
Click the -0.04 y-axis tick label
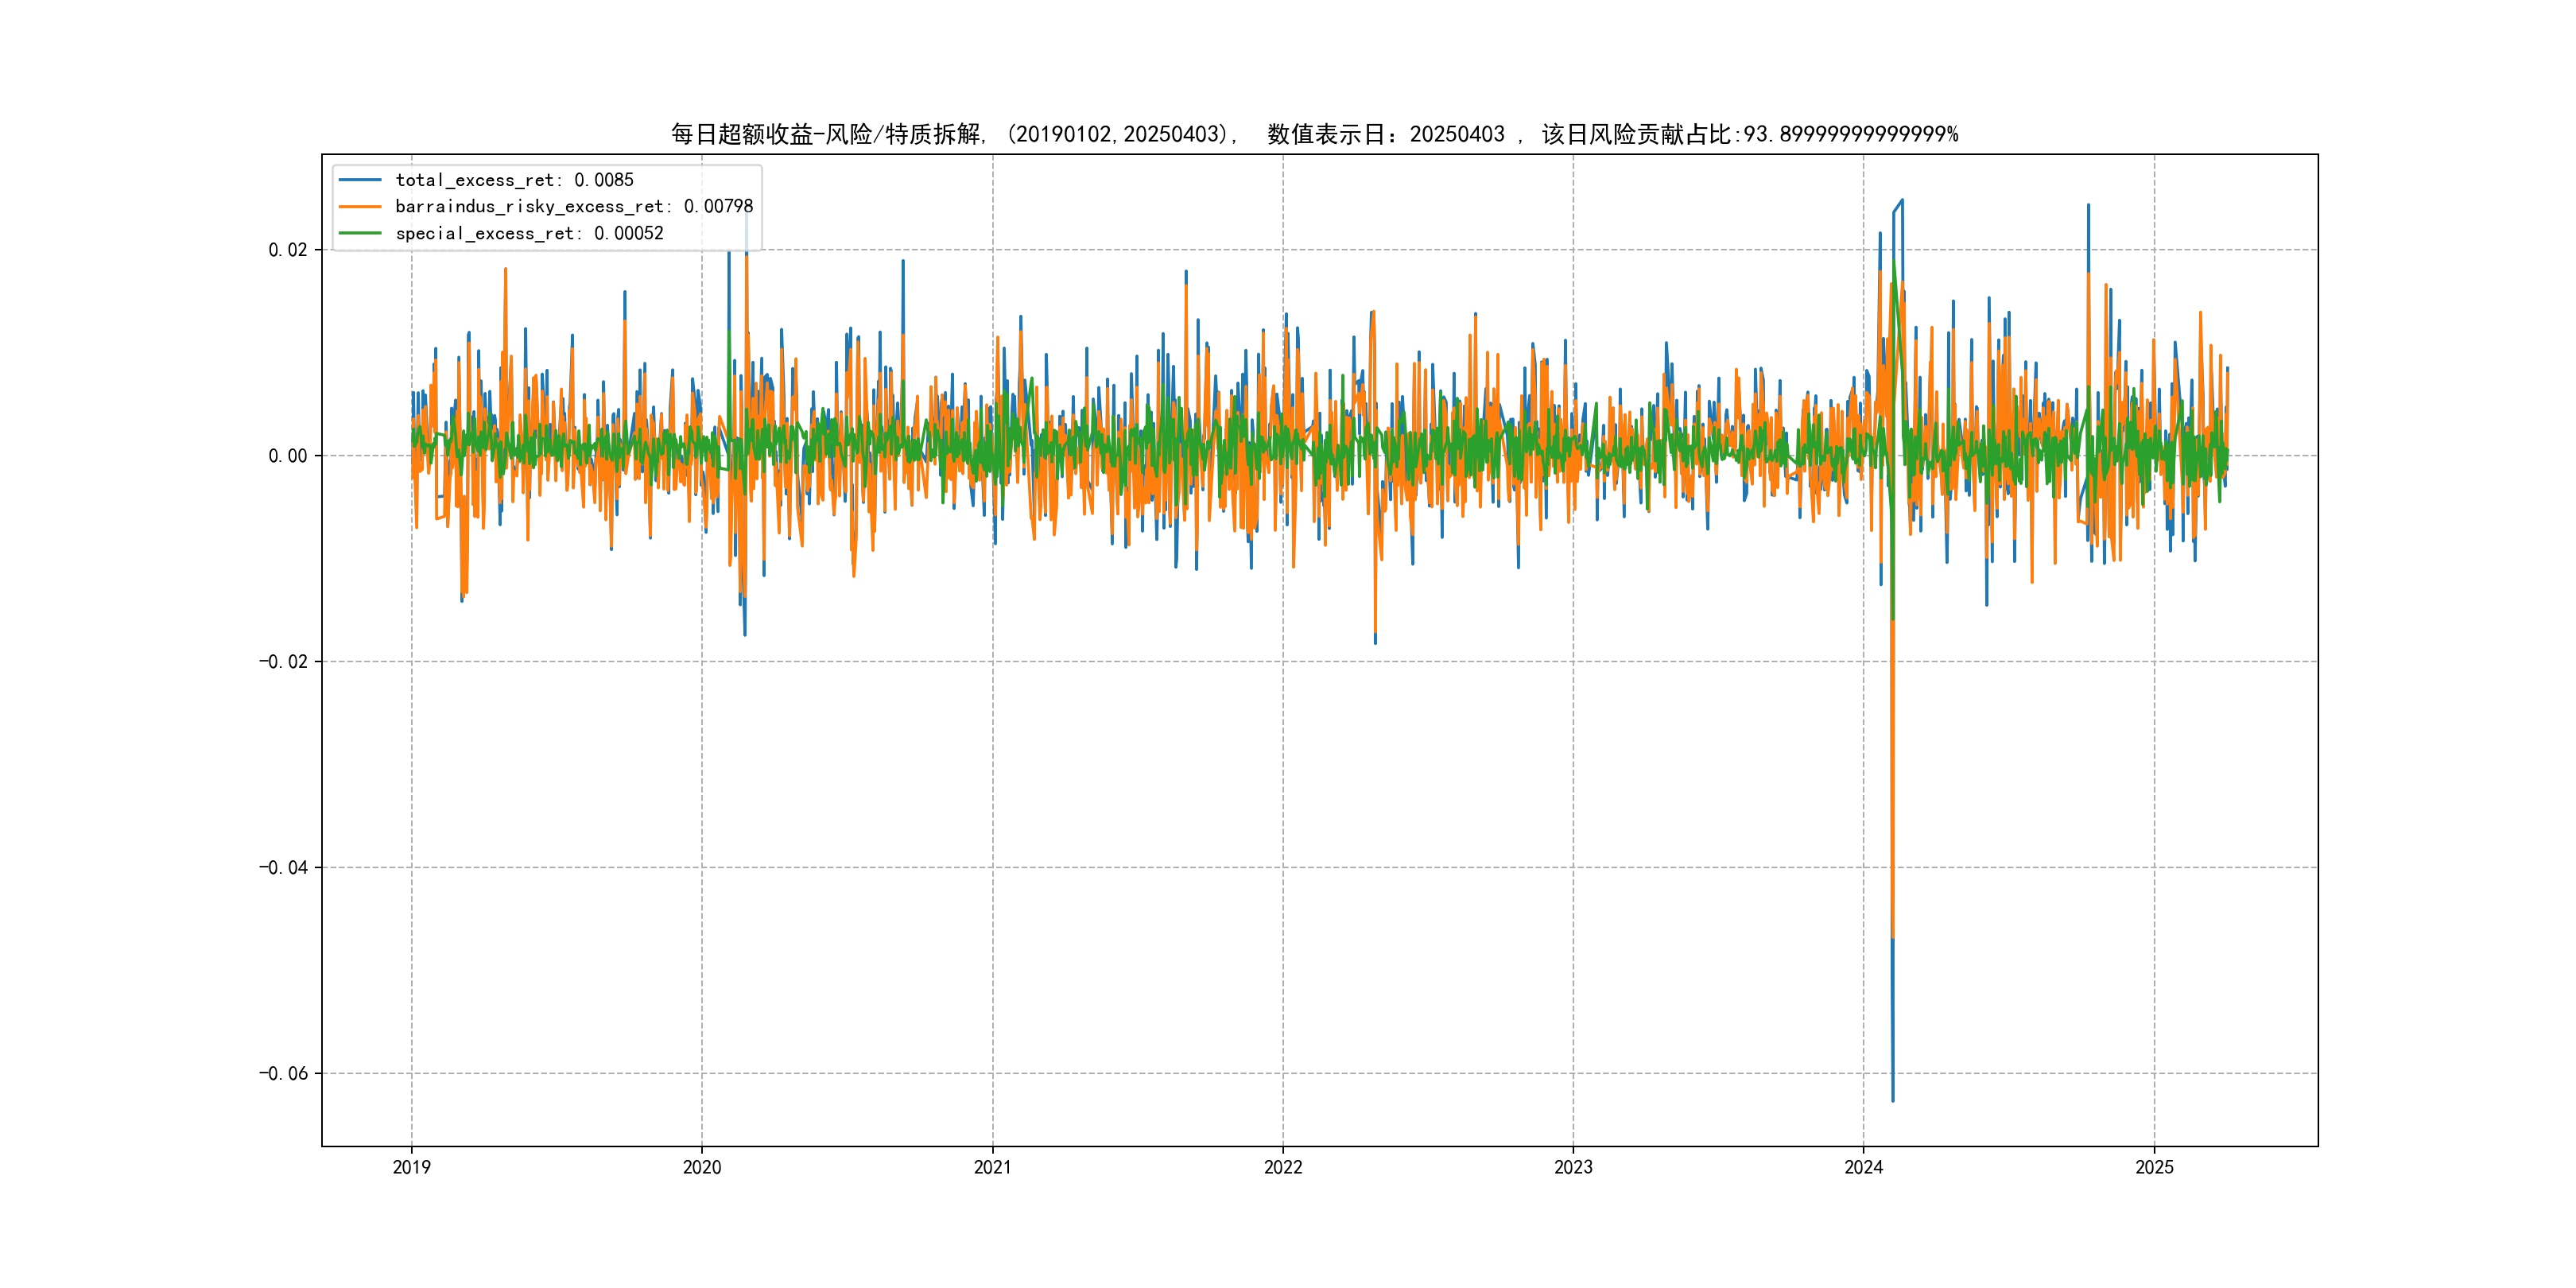click(x=283, y=867)
